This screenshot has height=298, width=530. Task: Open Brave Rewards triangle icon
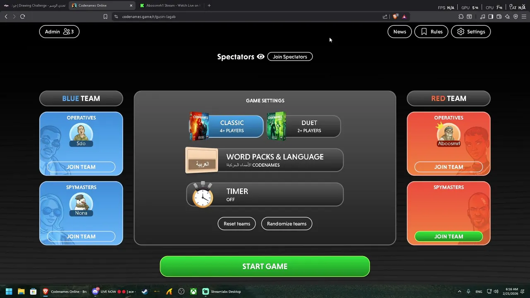click(x=404, y=17)
